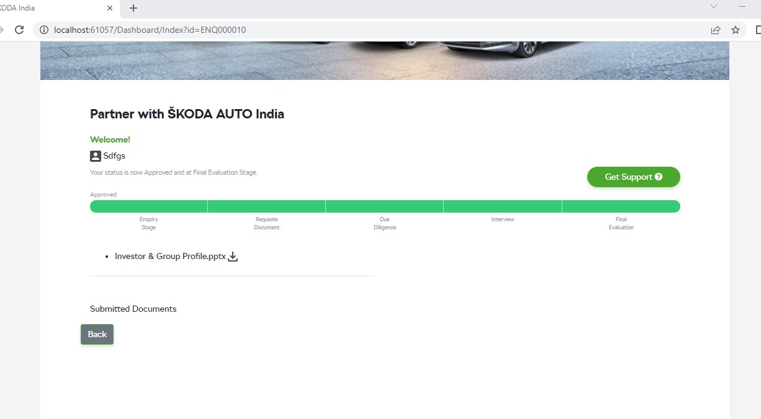The image size is (761, 419).
Task: Reload the page with the refresh icon
Action: (x=19, y=30)
